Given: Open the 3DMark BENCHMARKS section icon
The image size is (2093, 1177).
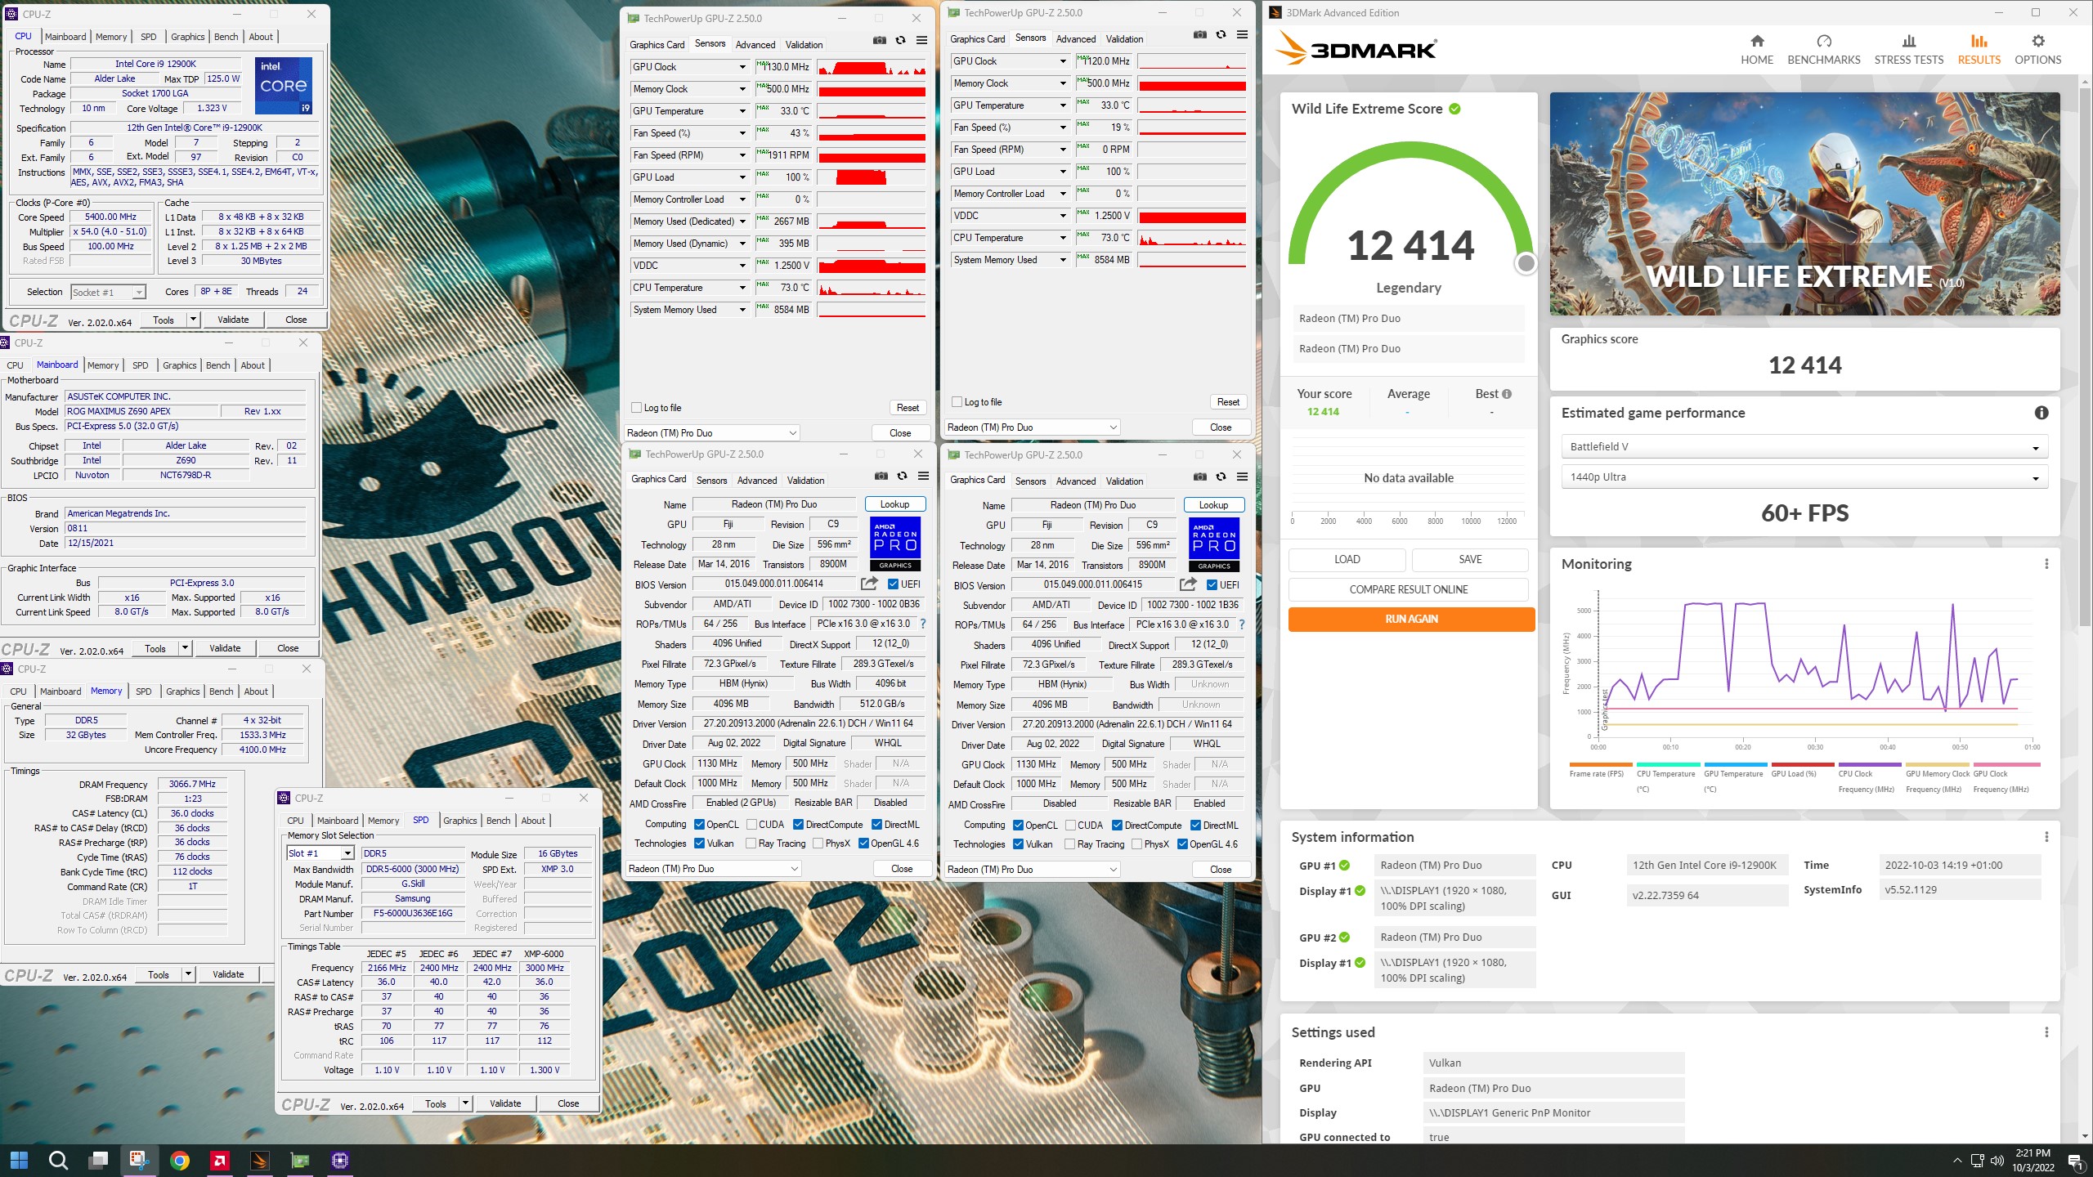Looking at the screenshot, I should (x=1823, y=41).
